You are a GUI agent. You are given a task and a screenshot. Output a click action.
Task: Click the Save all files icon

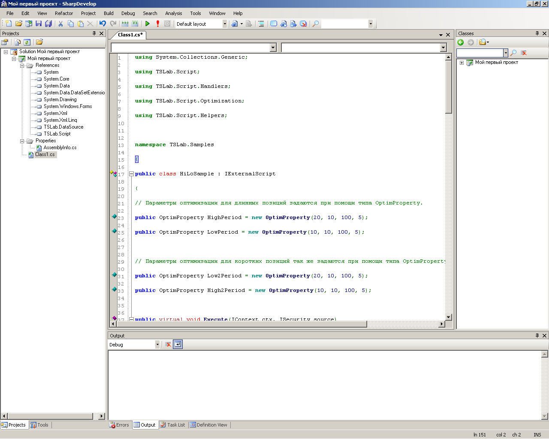coord(48,24)
